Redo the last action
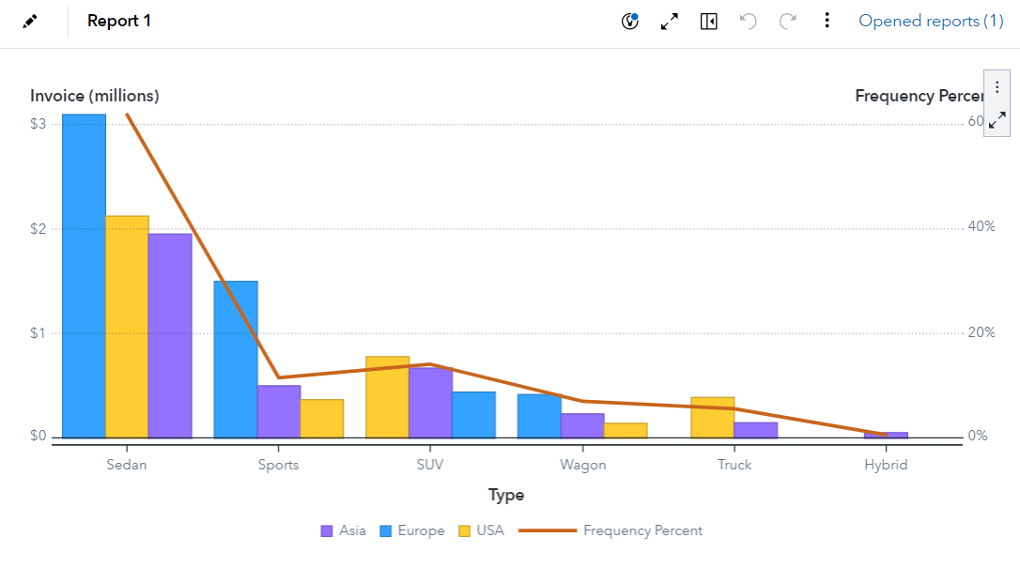 [x=788, y=21]
